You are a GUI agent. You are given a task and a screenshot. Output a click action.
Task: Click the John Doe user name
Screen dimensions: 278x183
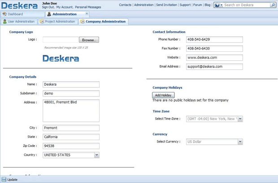coord(49,4)
